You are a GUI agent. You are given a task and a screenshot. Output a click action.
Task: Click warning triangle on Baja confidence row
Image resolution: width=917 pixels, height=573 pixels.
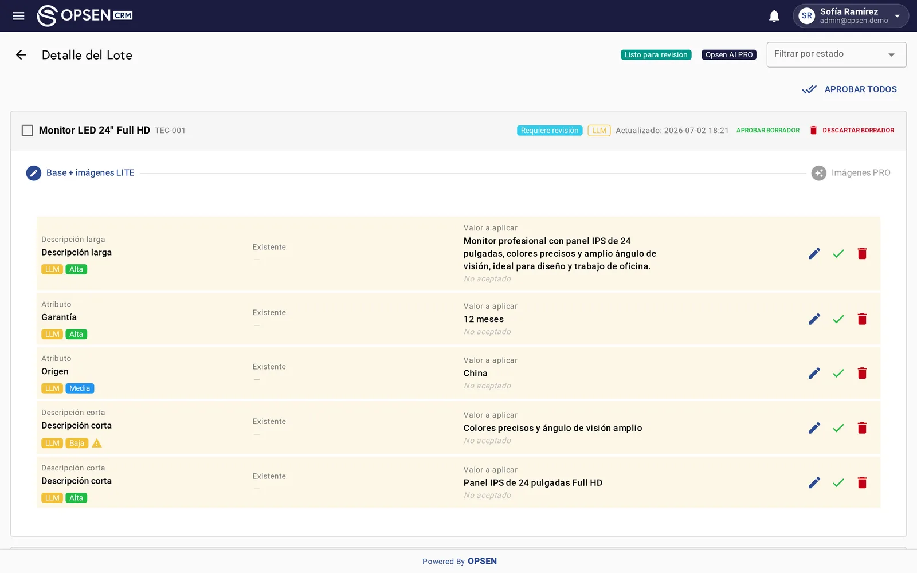coord(97,443)
